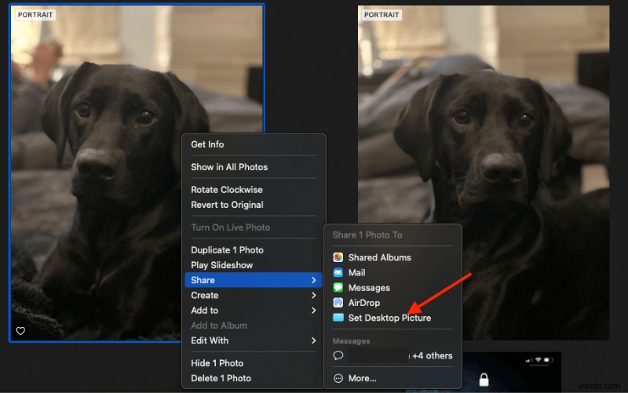Screen dimensions: 628x393
Task: Open the Create menu entry
Action: [254, 296]
